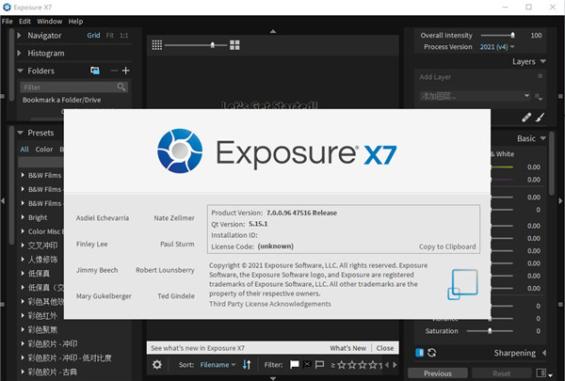Open the Sort Filename dropdown
The height and width of the screenshot is (381, 565).
218,365
